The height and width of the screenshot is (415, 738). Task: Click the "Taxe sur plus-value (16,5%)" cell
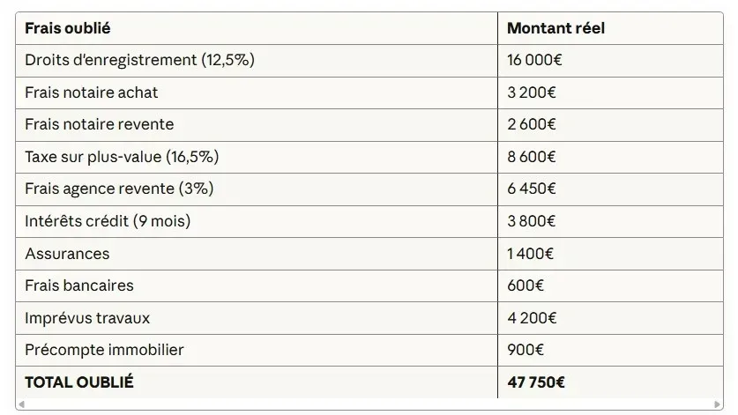click(122, 157)
